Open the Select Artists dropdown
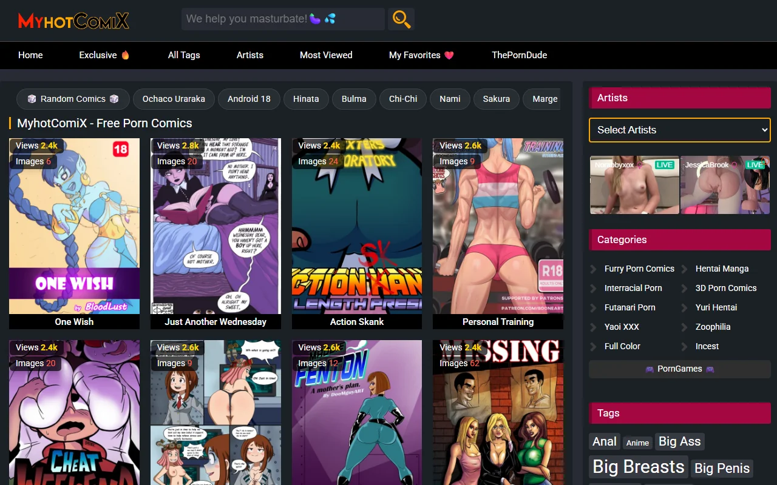The width and height of the screenshot is (777, 485). pyautogui.click(x=679, y=130)
